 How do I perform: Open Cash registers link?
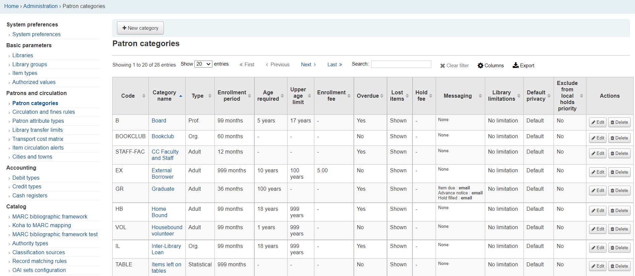click(30, 195)
